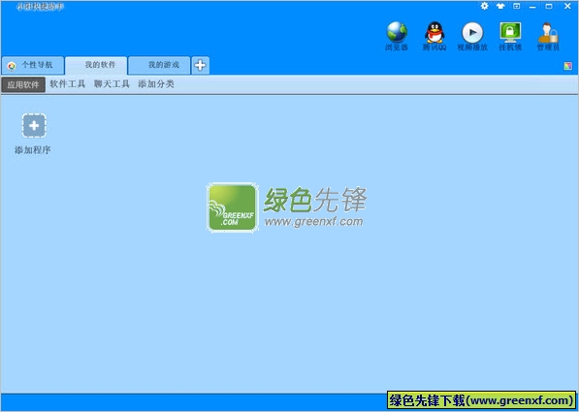Switch to 我的游戏 tab
Image resolution: width=579 pixels, height=412 pixels.
point(159,65)
